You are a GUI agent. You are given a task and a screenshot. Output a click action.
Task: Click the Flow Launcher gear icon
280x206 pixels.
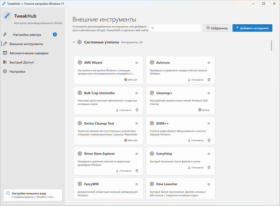click(152, 184)
